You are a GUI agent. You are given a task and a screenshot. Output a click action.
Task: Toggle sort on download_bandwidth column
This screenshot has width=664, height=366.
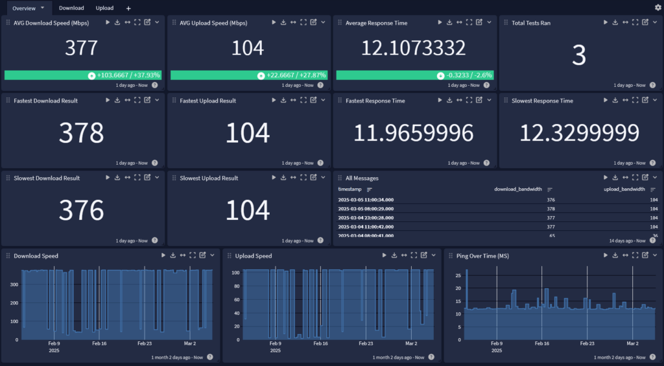pos(550,189)
